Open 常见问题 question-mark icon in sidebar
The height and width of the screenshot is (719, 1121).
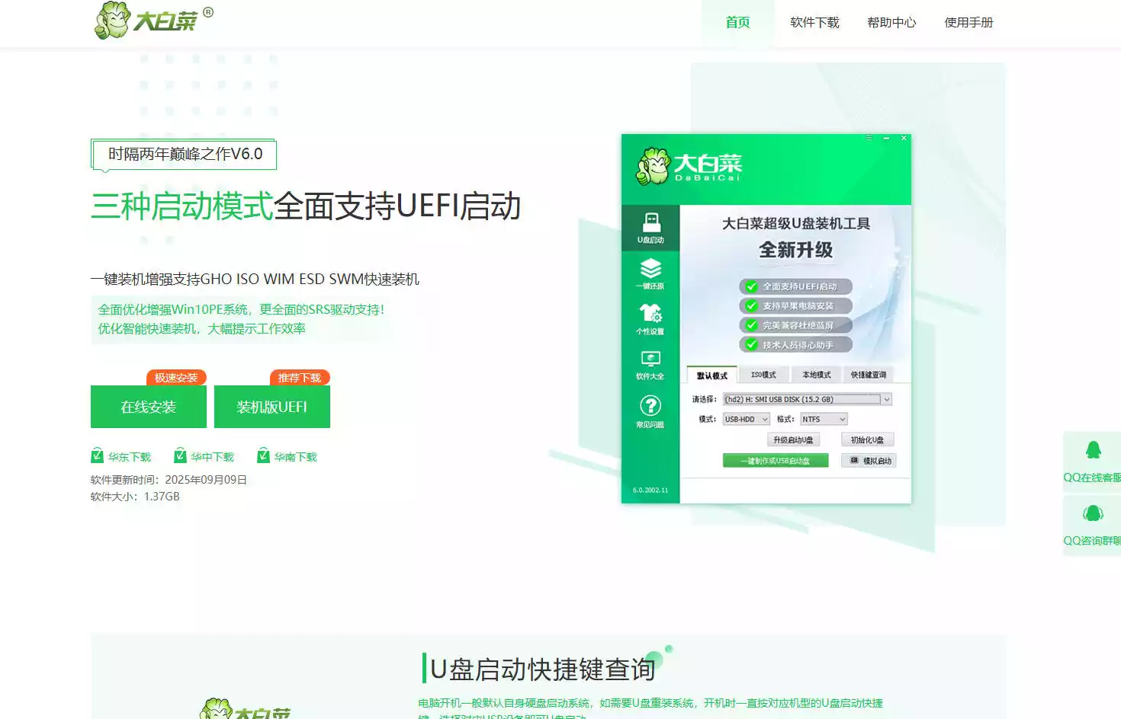point(650,411)
